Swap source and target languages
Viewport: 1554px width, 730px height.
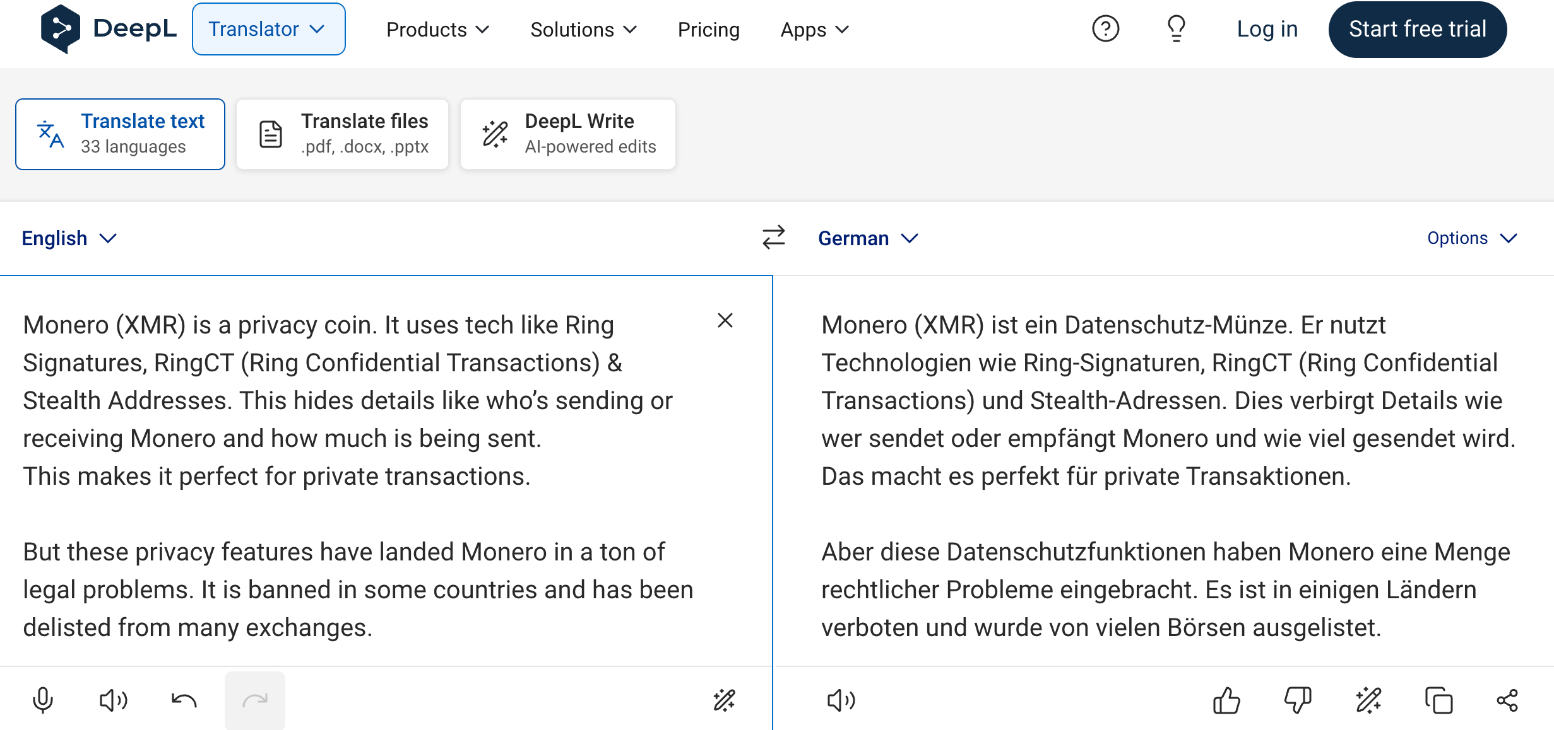(773, 238)
